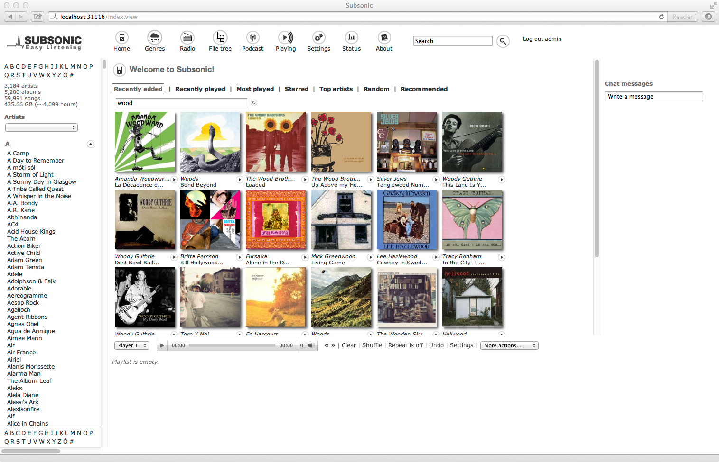Select the Most played tab
Image resolution: width=719 pixels, height=462 pixels.
255,89
